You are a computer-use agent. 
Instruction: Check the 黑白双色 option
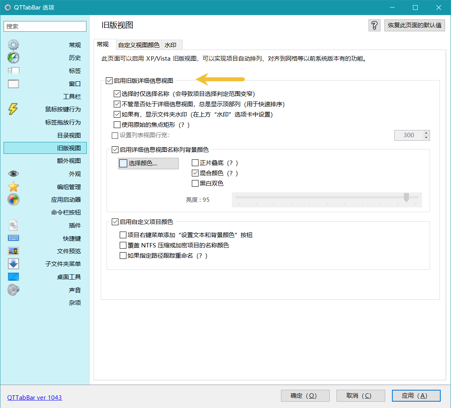[195, 184]
